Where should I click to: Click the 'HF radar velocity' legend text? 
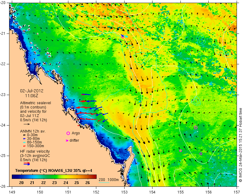35,151
